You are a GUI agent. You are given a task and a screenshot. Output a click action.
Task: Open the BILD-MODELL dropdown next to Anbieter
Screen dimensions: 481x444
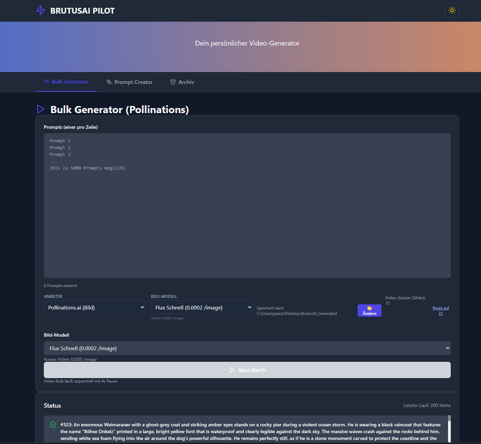click(201, 307)
